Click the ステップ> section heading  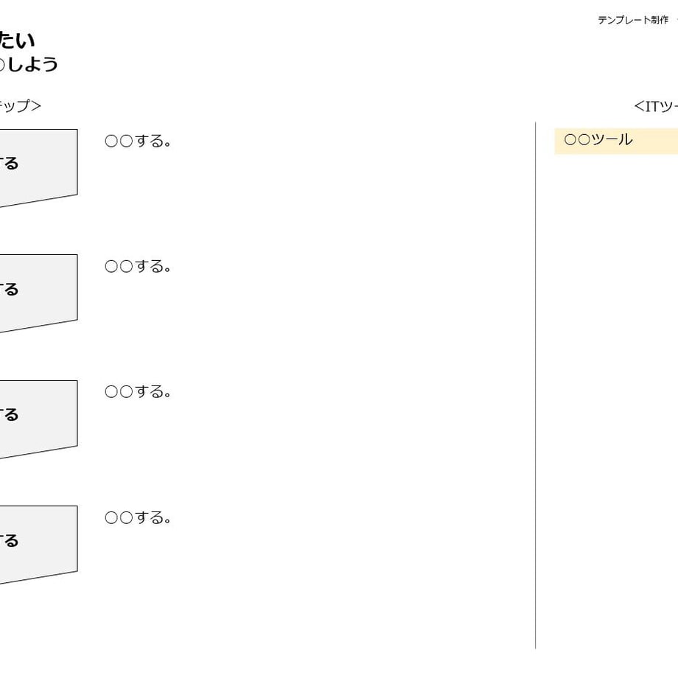(x=21, y=106)
